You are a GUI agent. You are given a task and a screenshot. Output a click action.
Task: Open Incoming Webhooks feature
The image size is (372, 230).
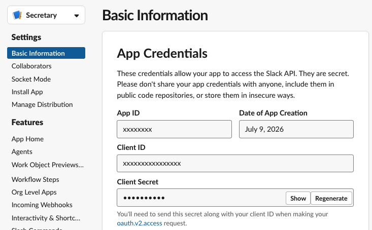pyautogui.click(x=42, y=205)
